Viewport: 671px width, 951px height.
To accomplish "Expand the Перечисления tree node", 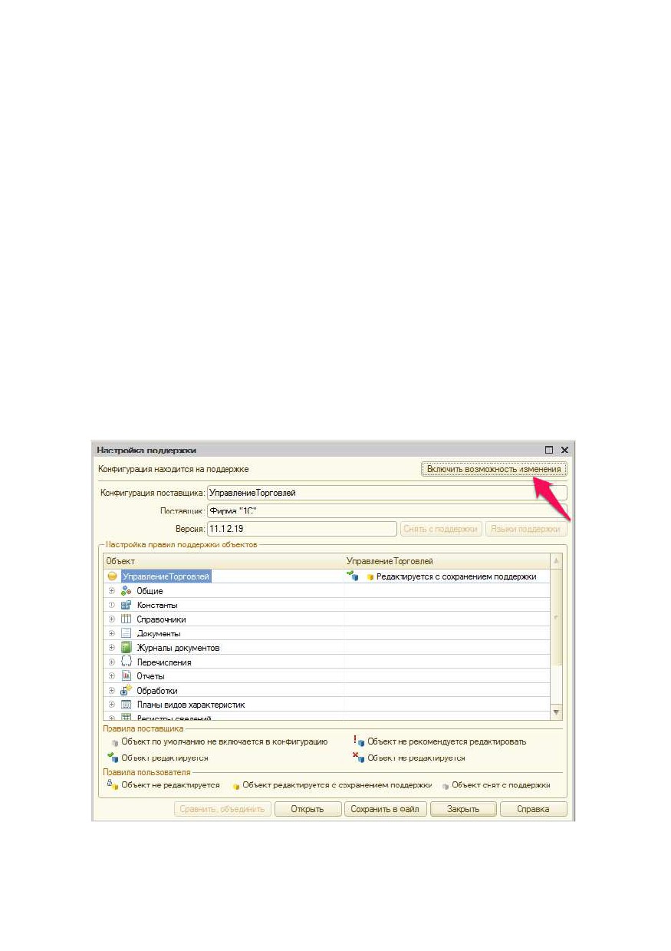I will tap(111, 662).
